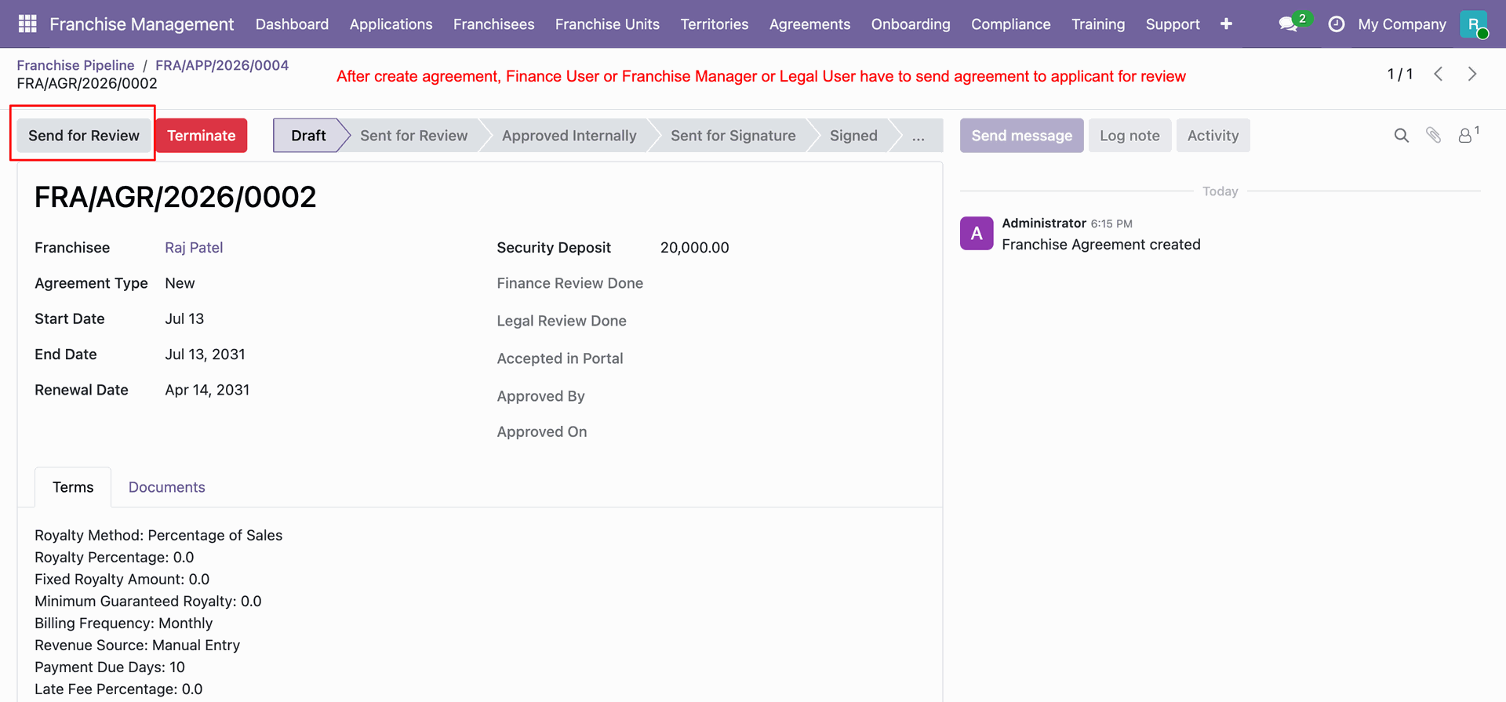Select the Draft status stage

pos(308,136)
